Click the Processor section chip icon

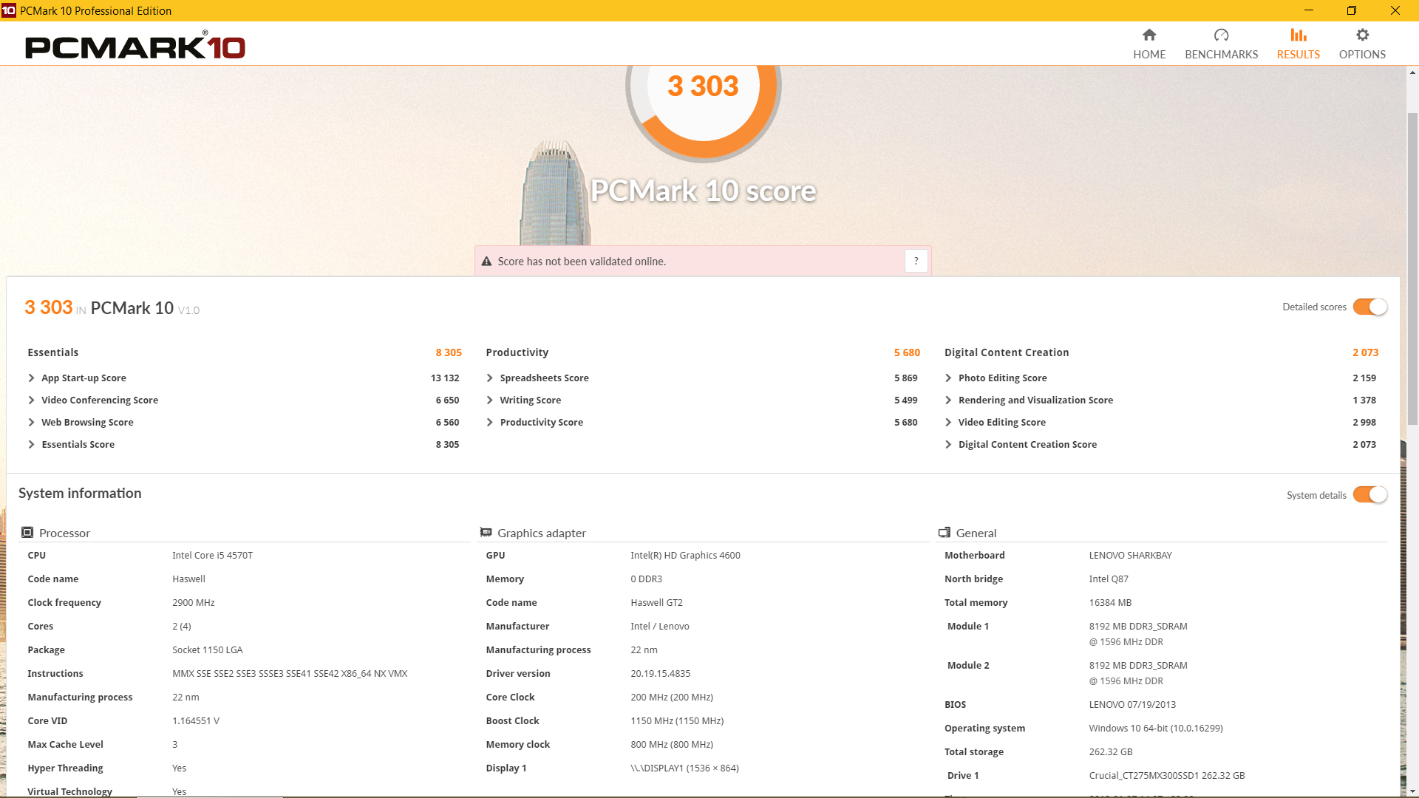27,533
